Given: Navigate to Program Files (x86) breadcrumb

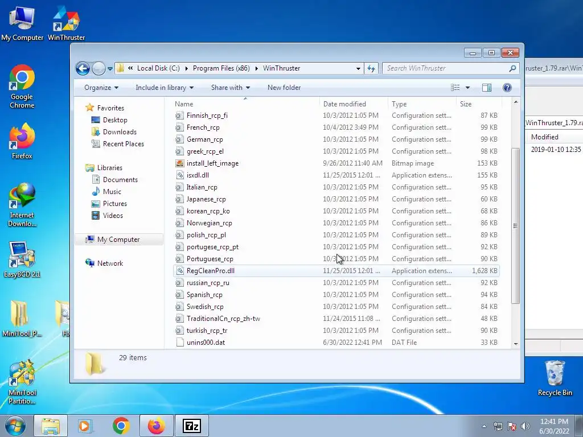Looking at the screenshot, I should [x=221, y=68].
